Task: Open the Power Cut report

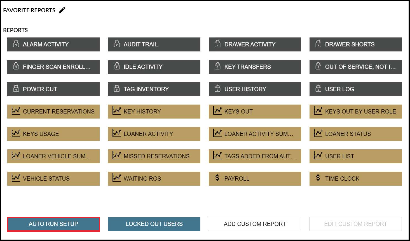Action: (53, 89)
